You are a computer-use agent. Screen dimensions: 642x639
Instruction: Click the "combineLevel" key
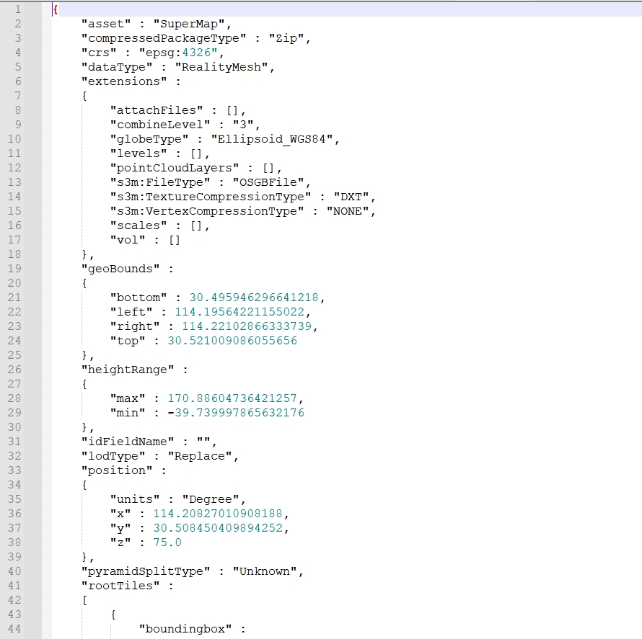(160, 125)
